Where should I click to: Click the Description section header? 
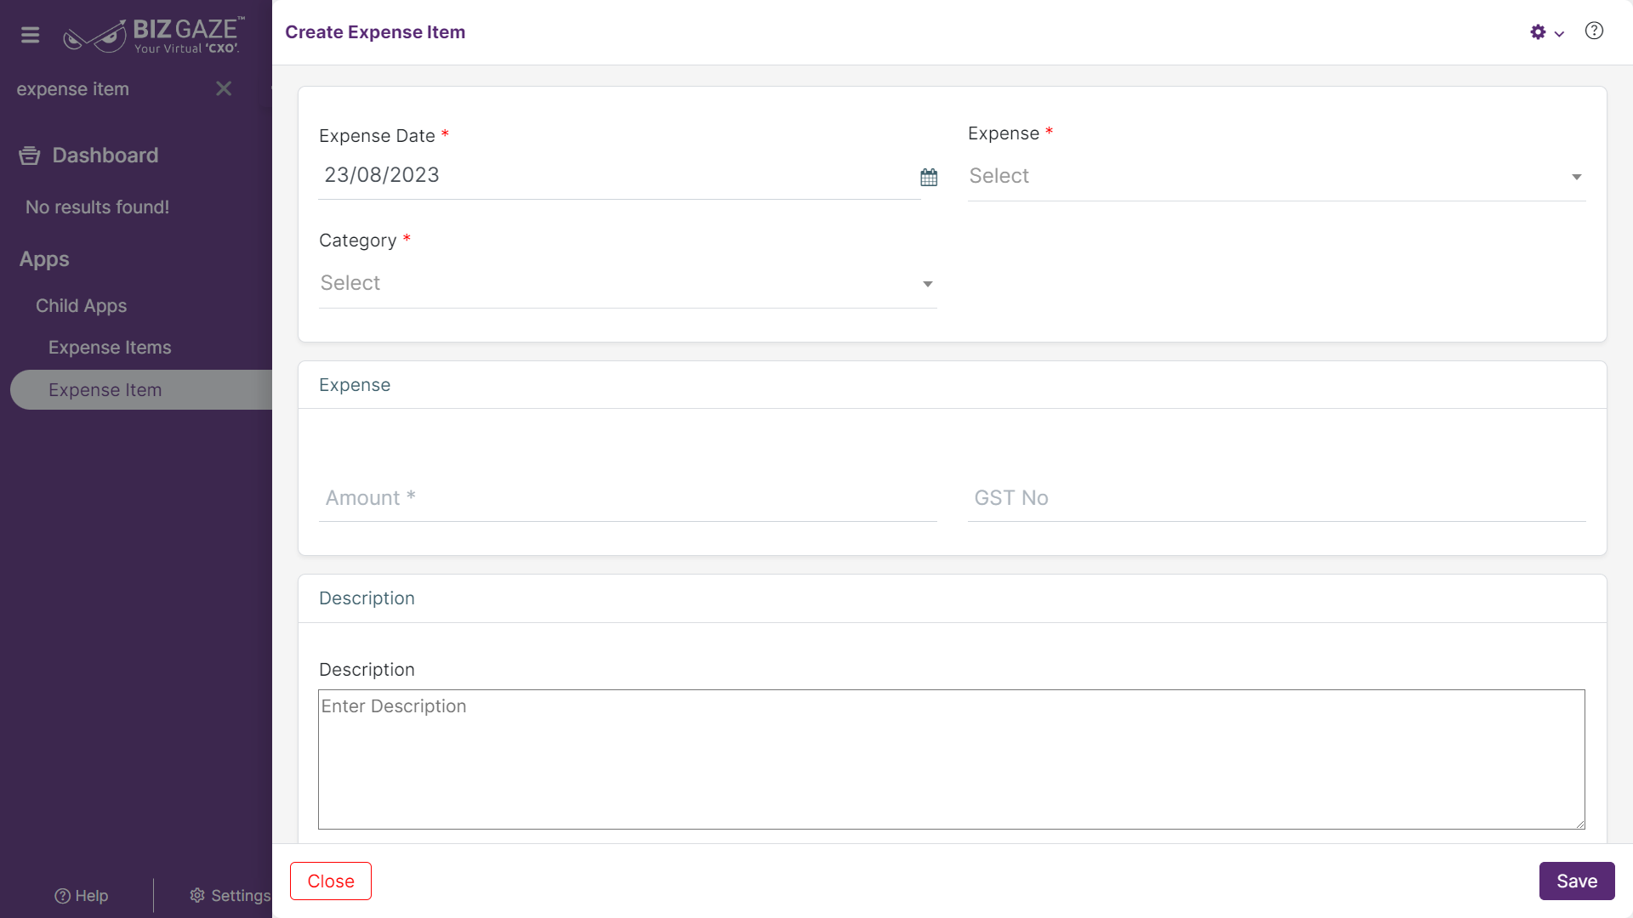(367, 598)
